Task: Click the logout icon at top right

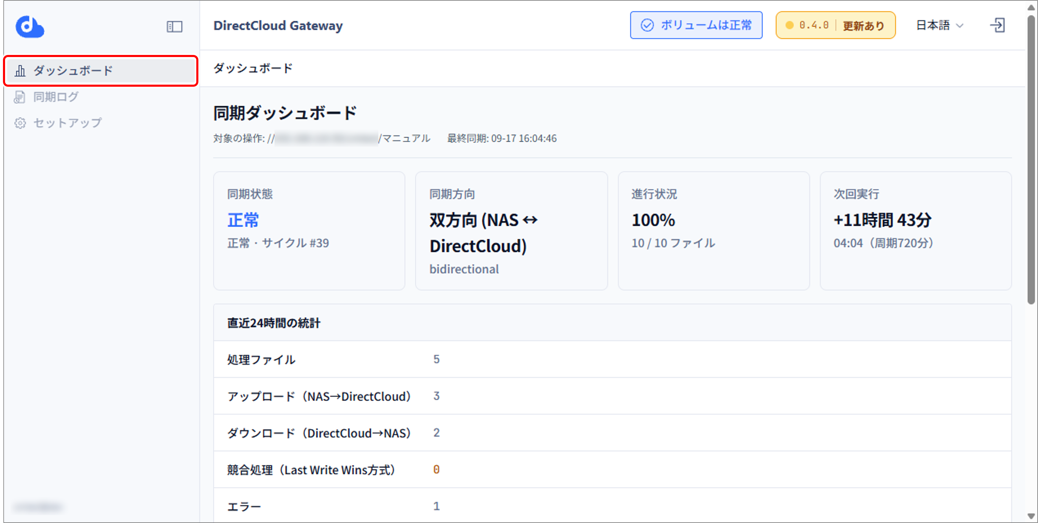Action: click(x=998, y=25)
